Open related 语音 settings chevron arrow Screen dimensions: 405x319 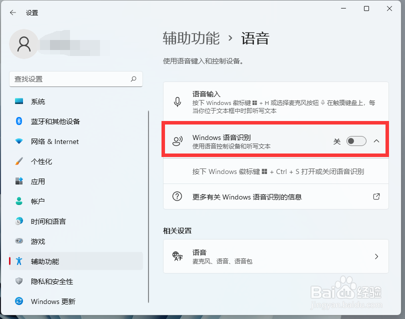[x=376, y=256]
